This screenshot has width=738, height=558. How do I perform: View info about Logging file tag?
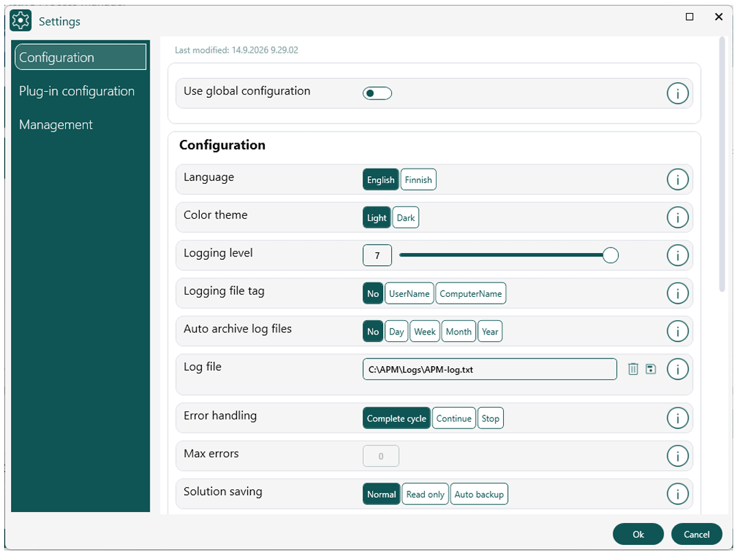pyautogui.click(x=678, y=293)
